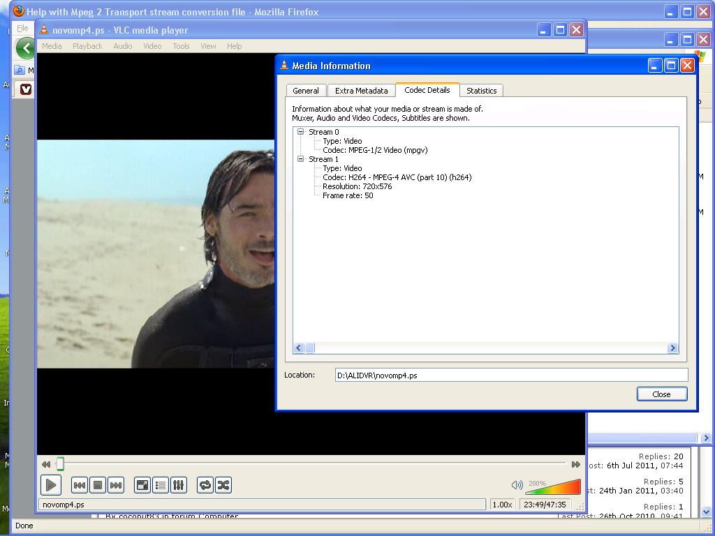
Task: Open the View menu in VLC
Action: [208, 46]
